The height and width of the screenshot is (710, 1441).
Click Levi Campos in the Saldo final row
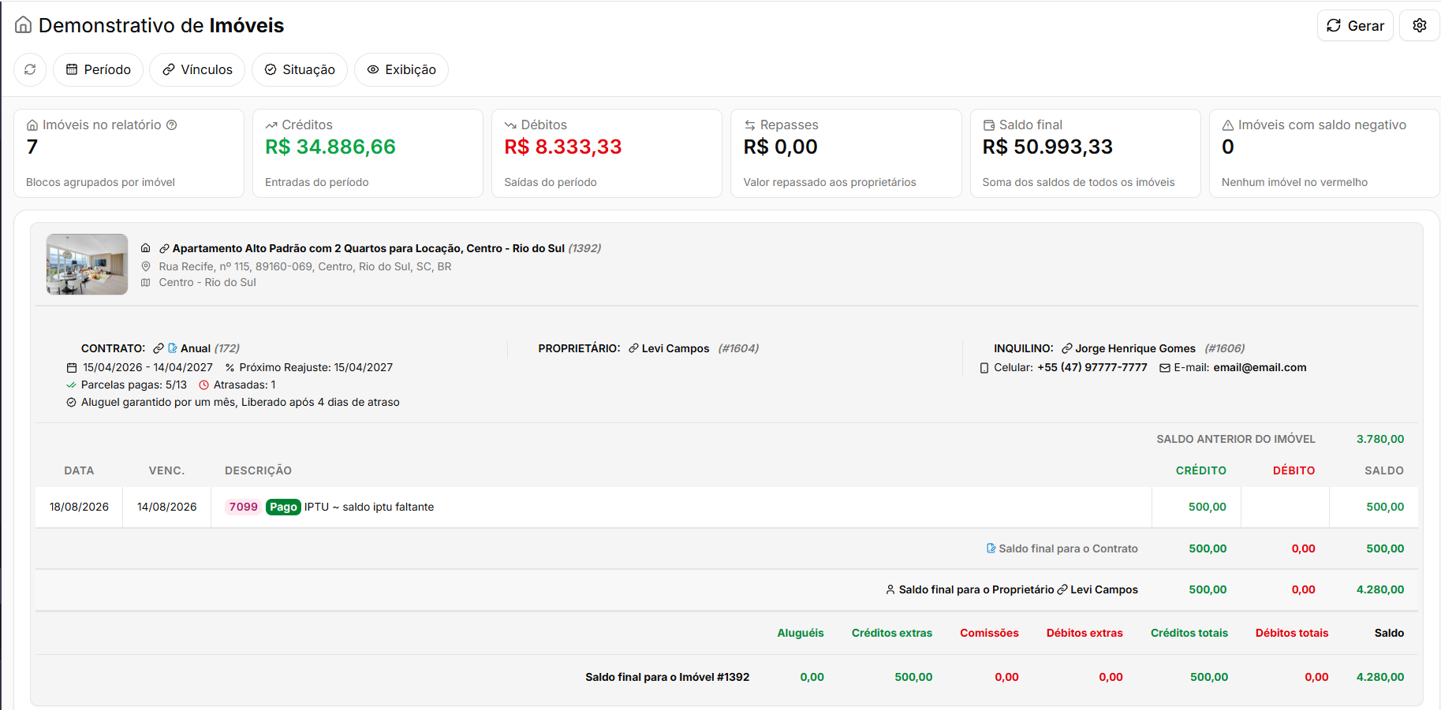(x=1104, y=589)
